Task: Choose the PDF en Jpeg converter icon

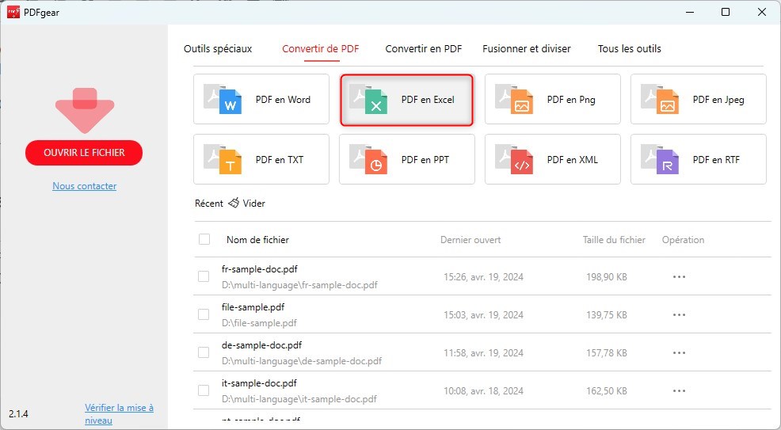Action: [660, 99]
